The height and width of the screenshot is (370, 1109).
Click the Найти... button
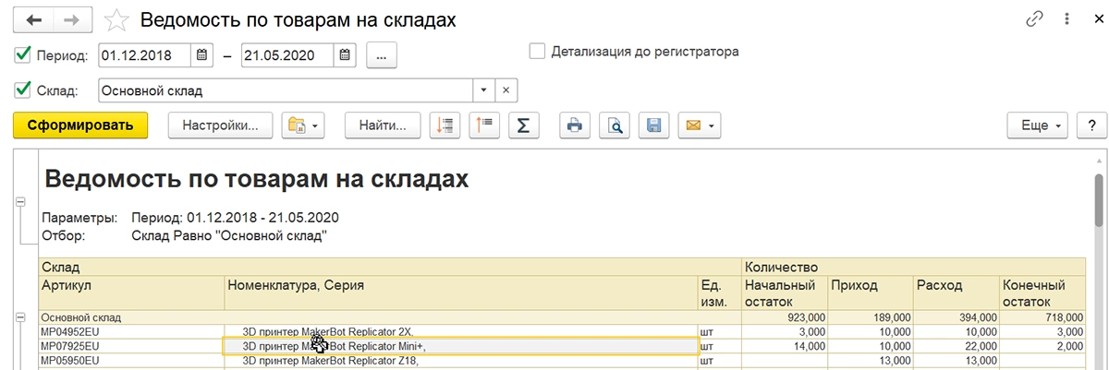(x=383, y=125)
